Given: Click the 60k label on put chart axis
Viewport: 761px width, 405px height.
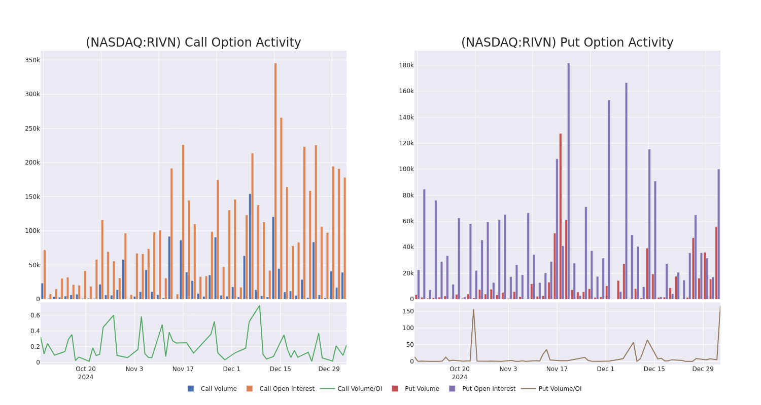Looking at the screenshot, I should [408, 221].
